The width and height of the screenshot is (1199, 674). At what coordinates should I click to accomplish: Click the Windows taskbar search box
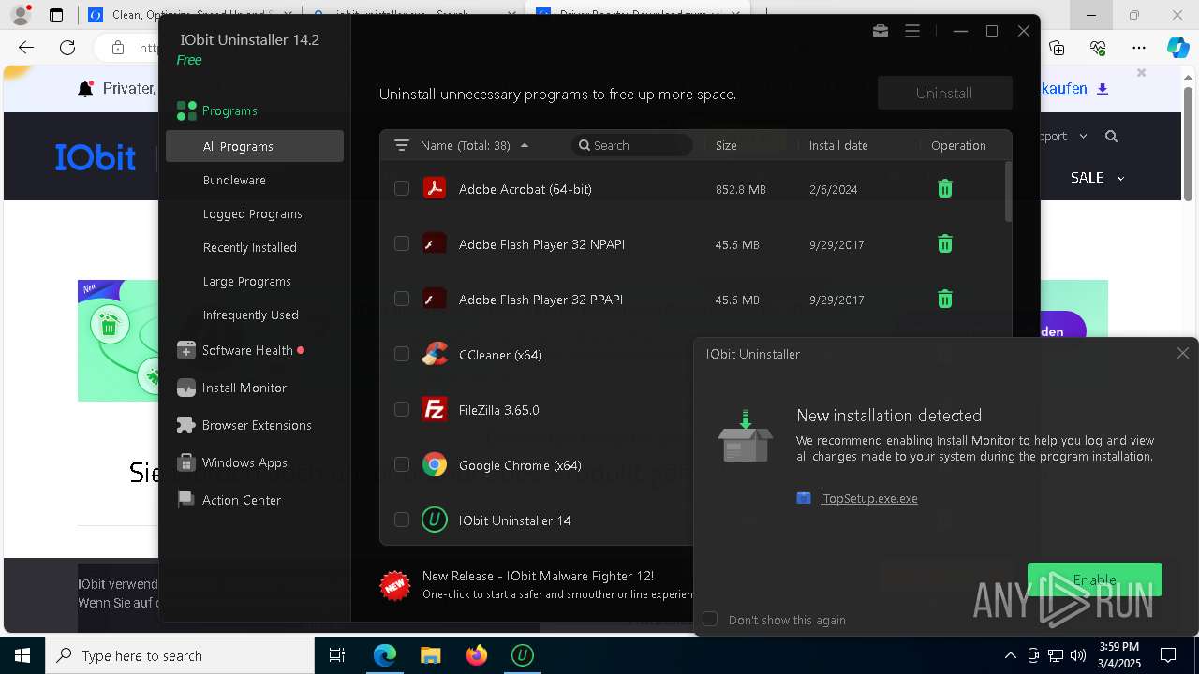(x=180, y=655)
